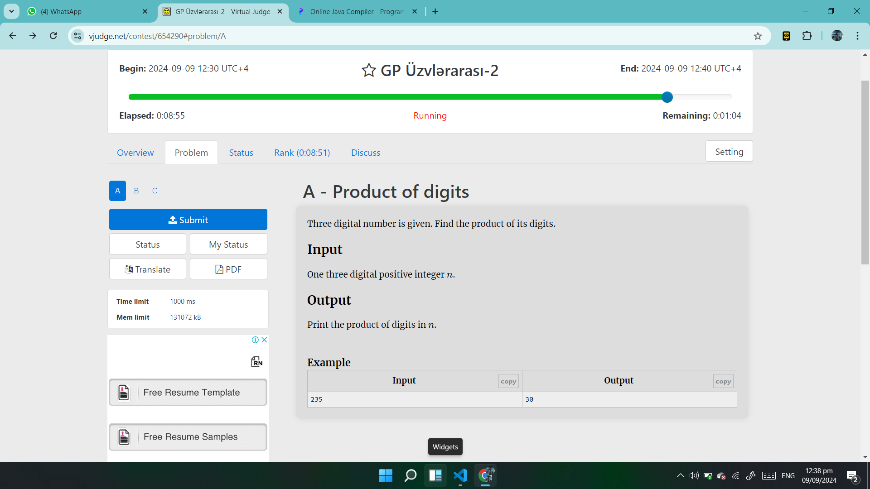Go back to the previous page
870x489 pixels.
pyautogui.click(x=13, y=36)
